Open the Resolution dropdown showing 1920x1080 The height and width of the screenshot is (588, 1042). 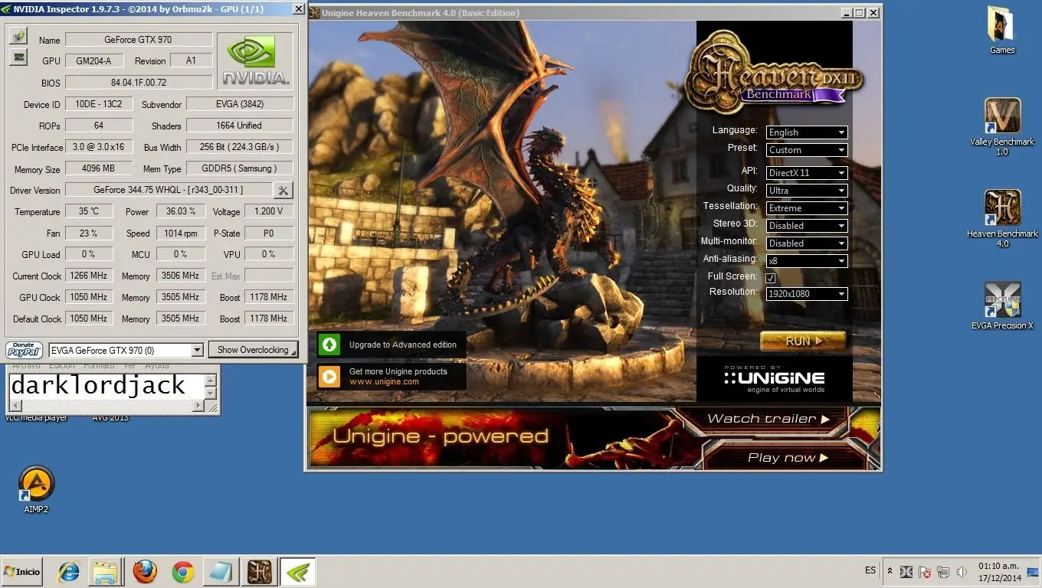(x=807, y=294)
